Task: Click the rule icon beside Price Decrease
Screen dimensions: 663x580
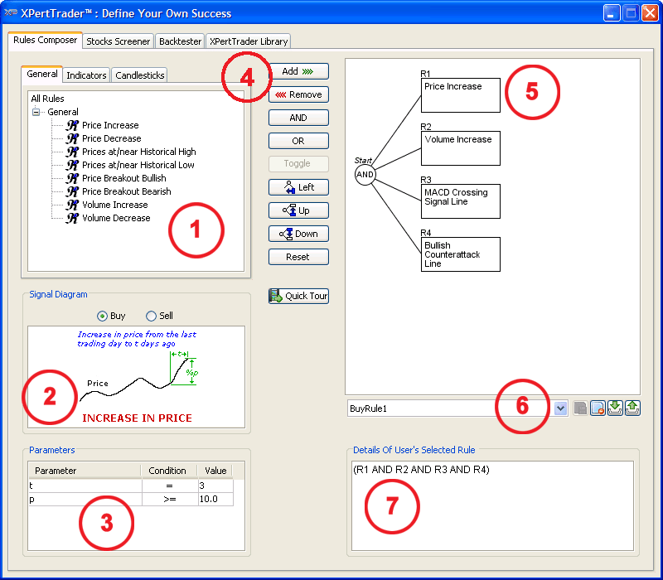Action: click(71, 138)
